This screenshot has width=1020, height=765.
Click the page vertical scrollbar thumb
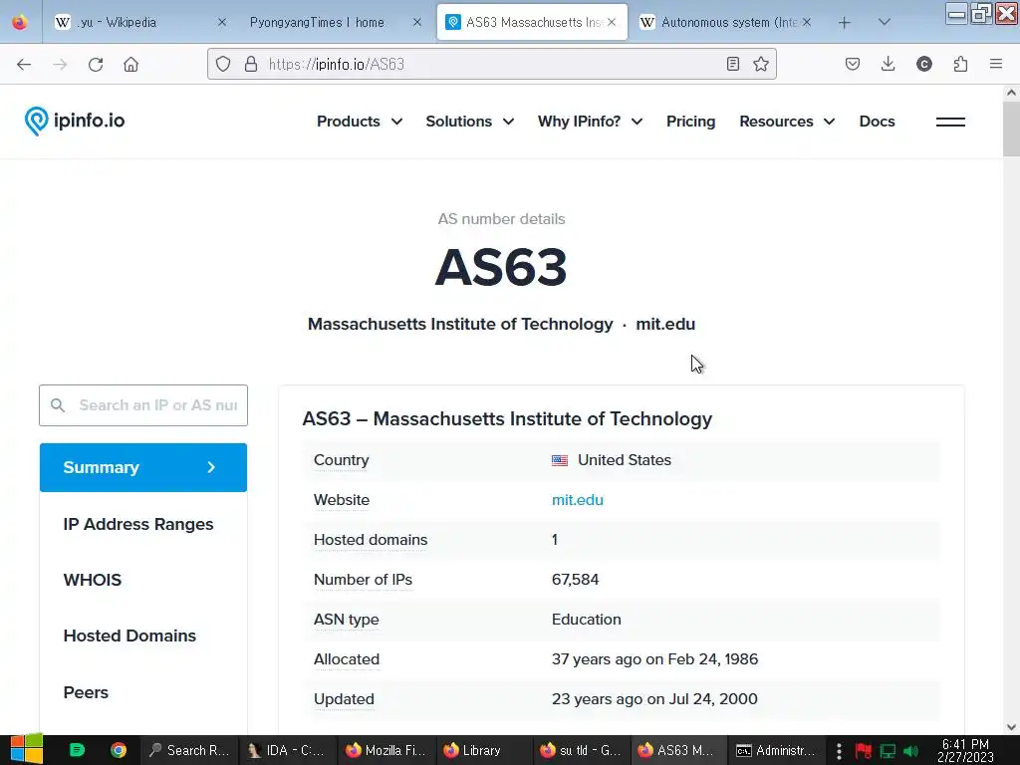pos(1011,128)
